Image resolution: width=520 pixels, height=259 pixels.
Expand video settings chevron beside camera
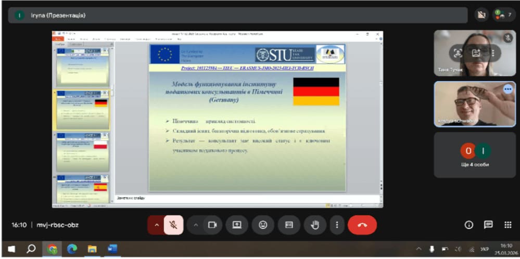click(196, 225)
